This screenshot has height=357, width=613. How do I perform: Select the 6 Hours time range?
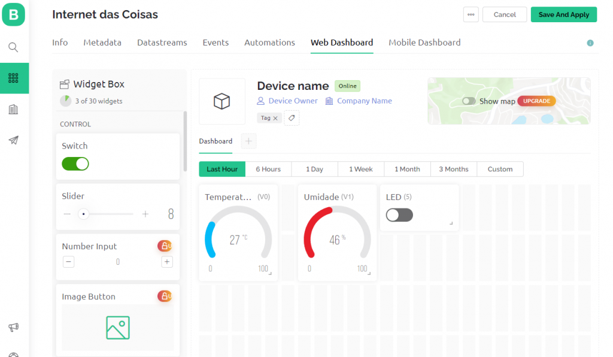click(268, 170)
